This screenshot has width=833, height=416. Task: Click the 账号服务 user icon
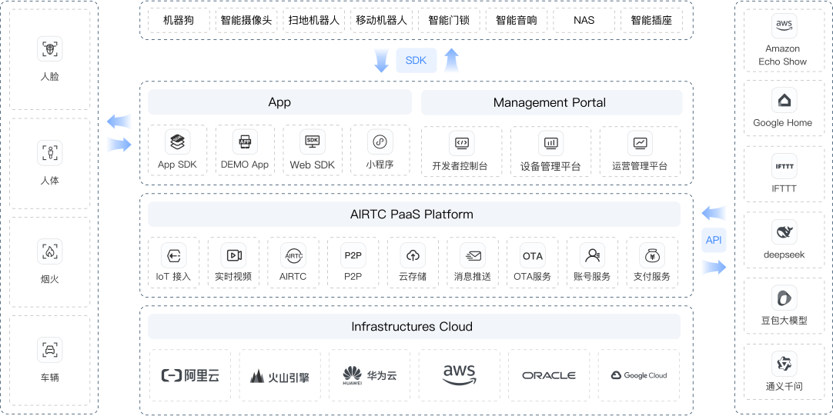(x=592, y=256)
